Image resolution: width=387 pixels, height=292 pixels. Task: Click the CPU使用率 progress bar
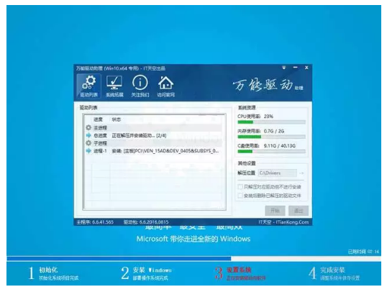(271, 122)
